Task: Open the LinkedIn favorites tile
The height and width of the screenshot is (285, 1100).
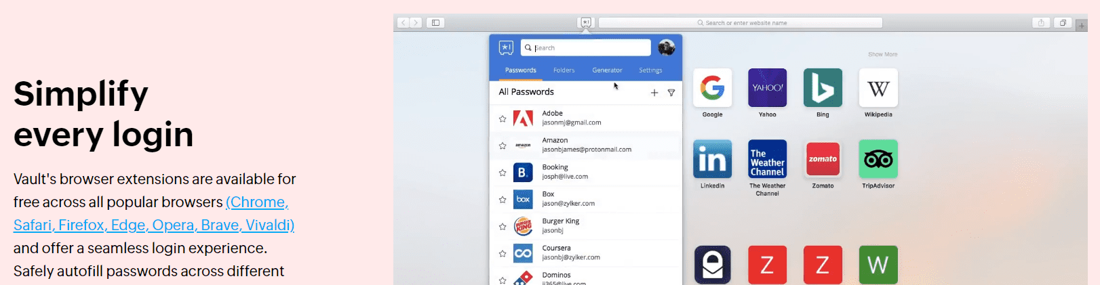Action: click(712, 159)
